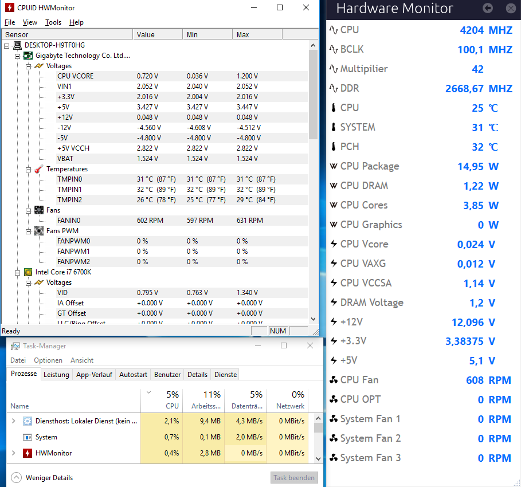This screenshot has height=487, width=521.
Task: Switch to the Leistung tab
Action: 57,375
